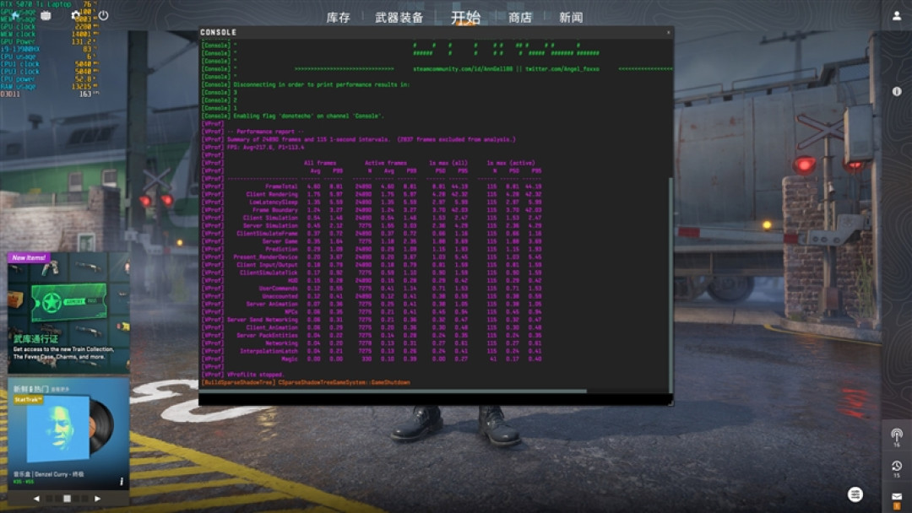Show the next store carousel item
Screen dimensions: 912x513
click(x=97, y=499)
